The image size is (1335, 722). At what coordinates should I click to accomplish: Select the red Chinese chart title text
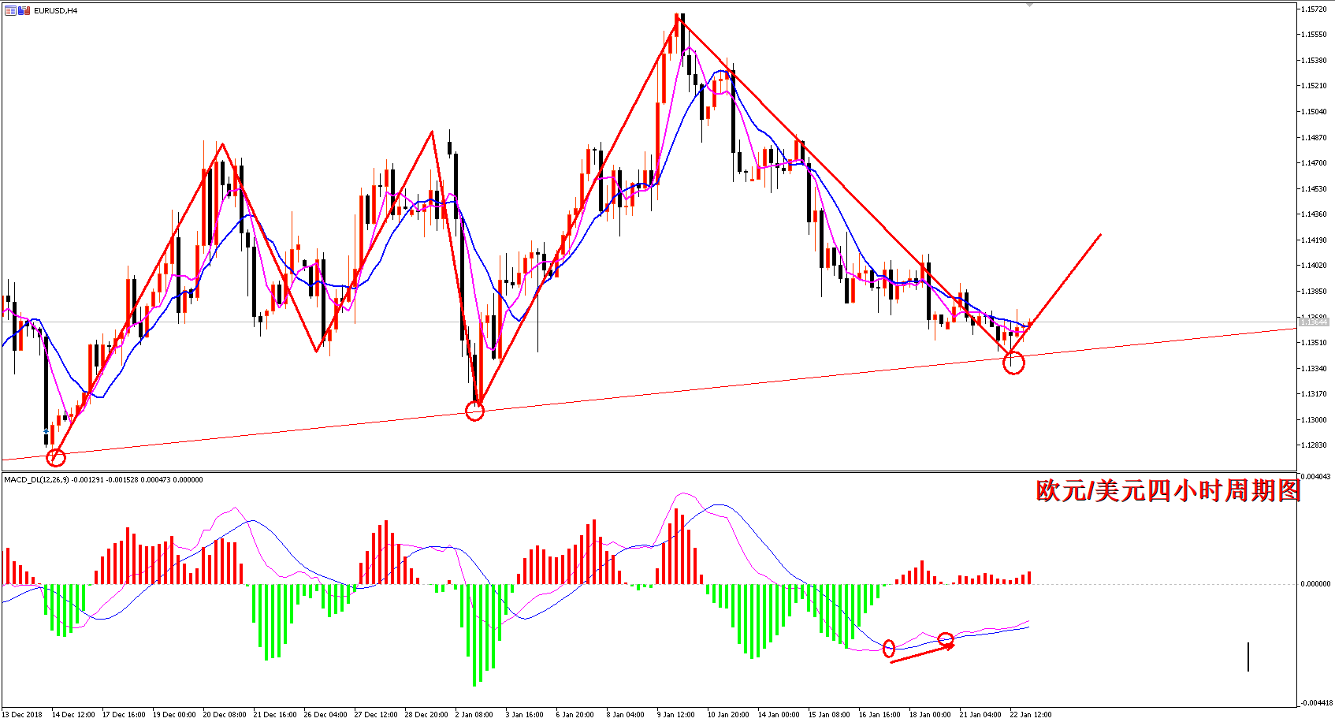click(x=1168, y=490)
